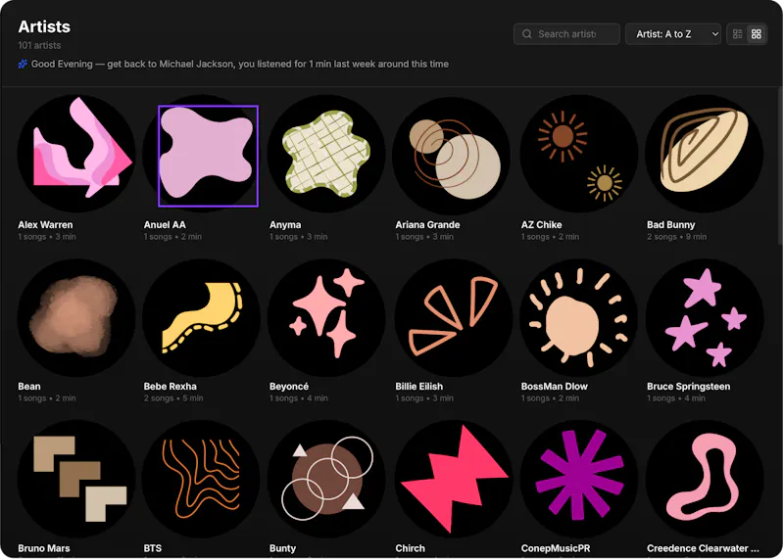This screenshot has width=784, height=559.
Task: Open Bruno Mars' beige chevrons artwork
Action: [x=76, y=479]
